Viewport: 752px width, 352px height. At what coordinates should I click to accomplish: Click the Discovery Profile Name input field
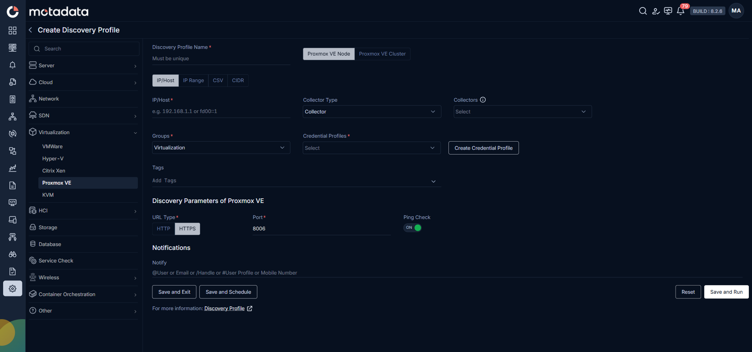pos(221,59)
